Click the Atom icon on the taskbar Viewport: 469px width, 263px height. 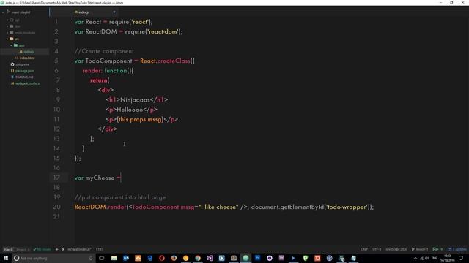coord(245,258)
